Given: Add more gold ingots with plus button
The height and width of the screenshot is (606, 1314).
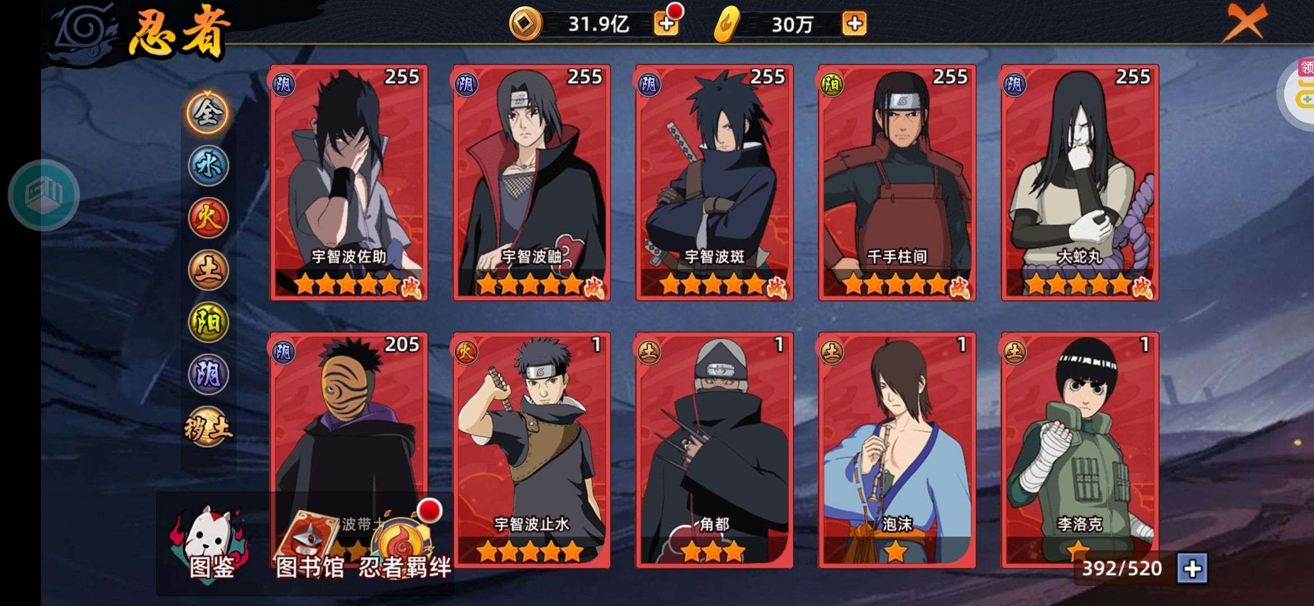Looking at the screenshot, I should 854,24.
